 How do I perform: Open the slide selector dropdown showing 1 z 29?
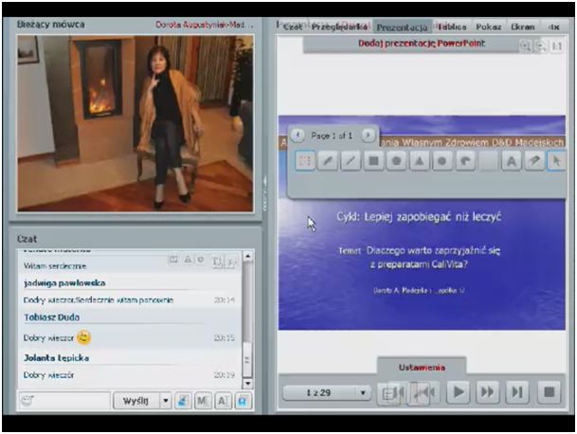coord(327,392)
